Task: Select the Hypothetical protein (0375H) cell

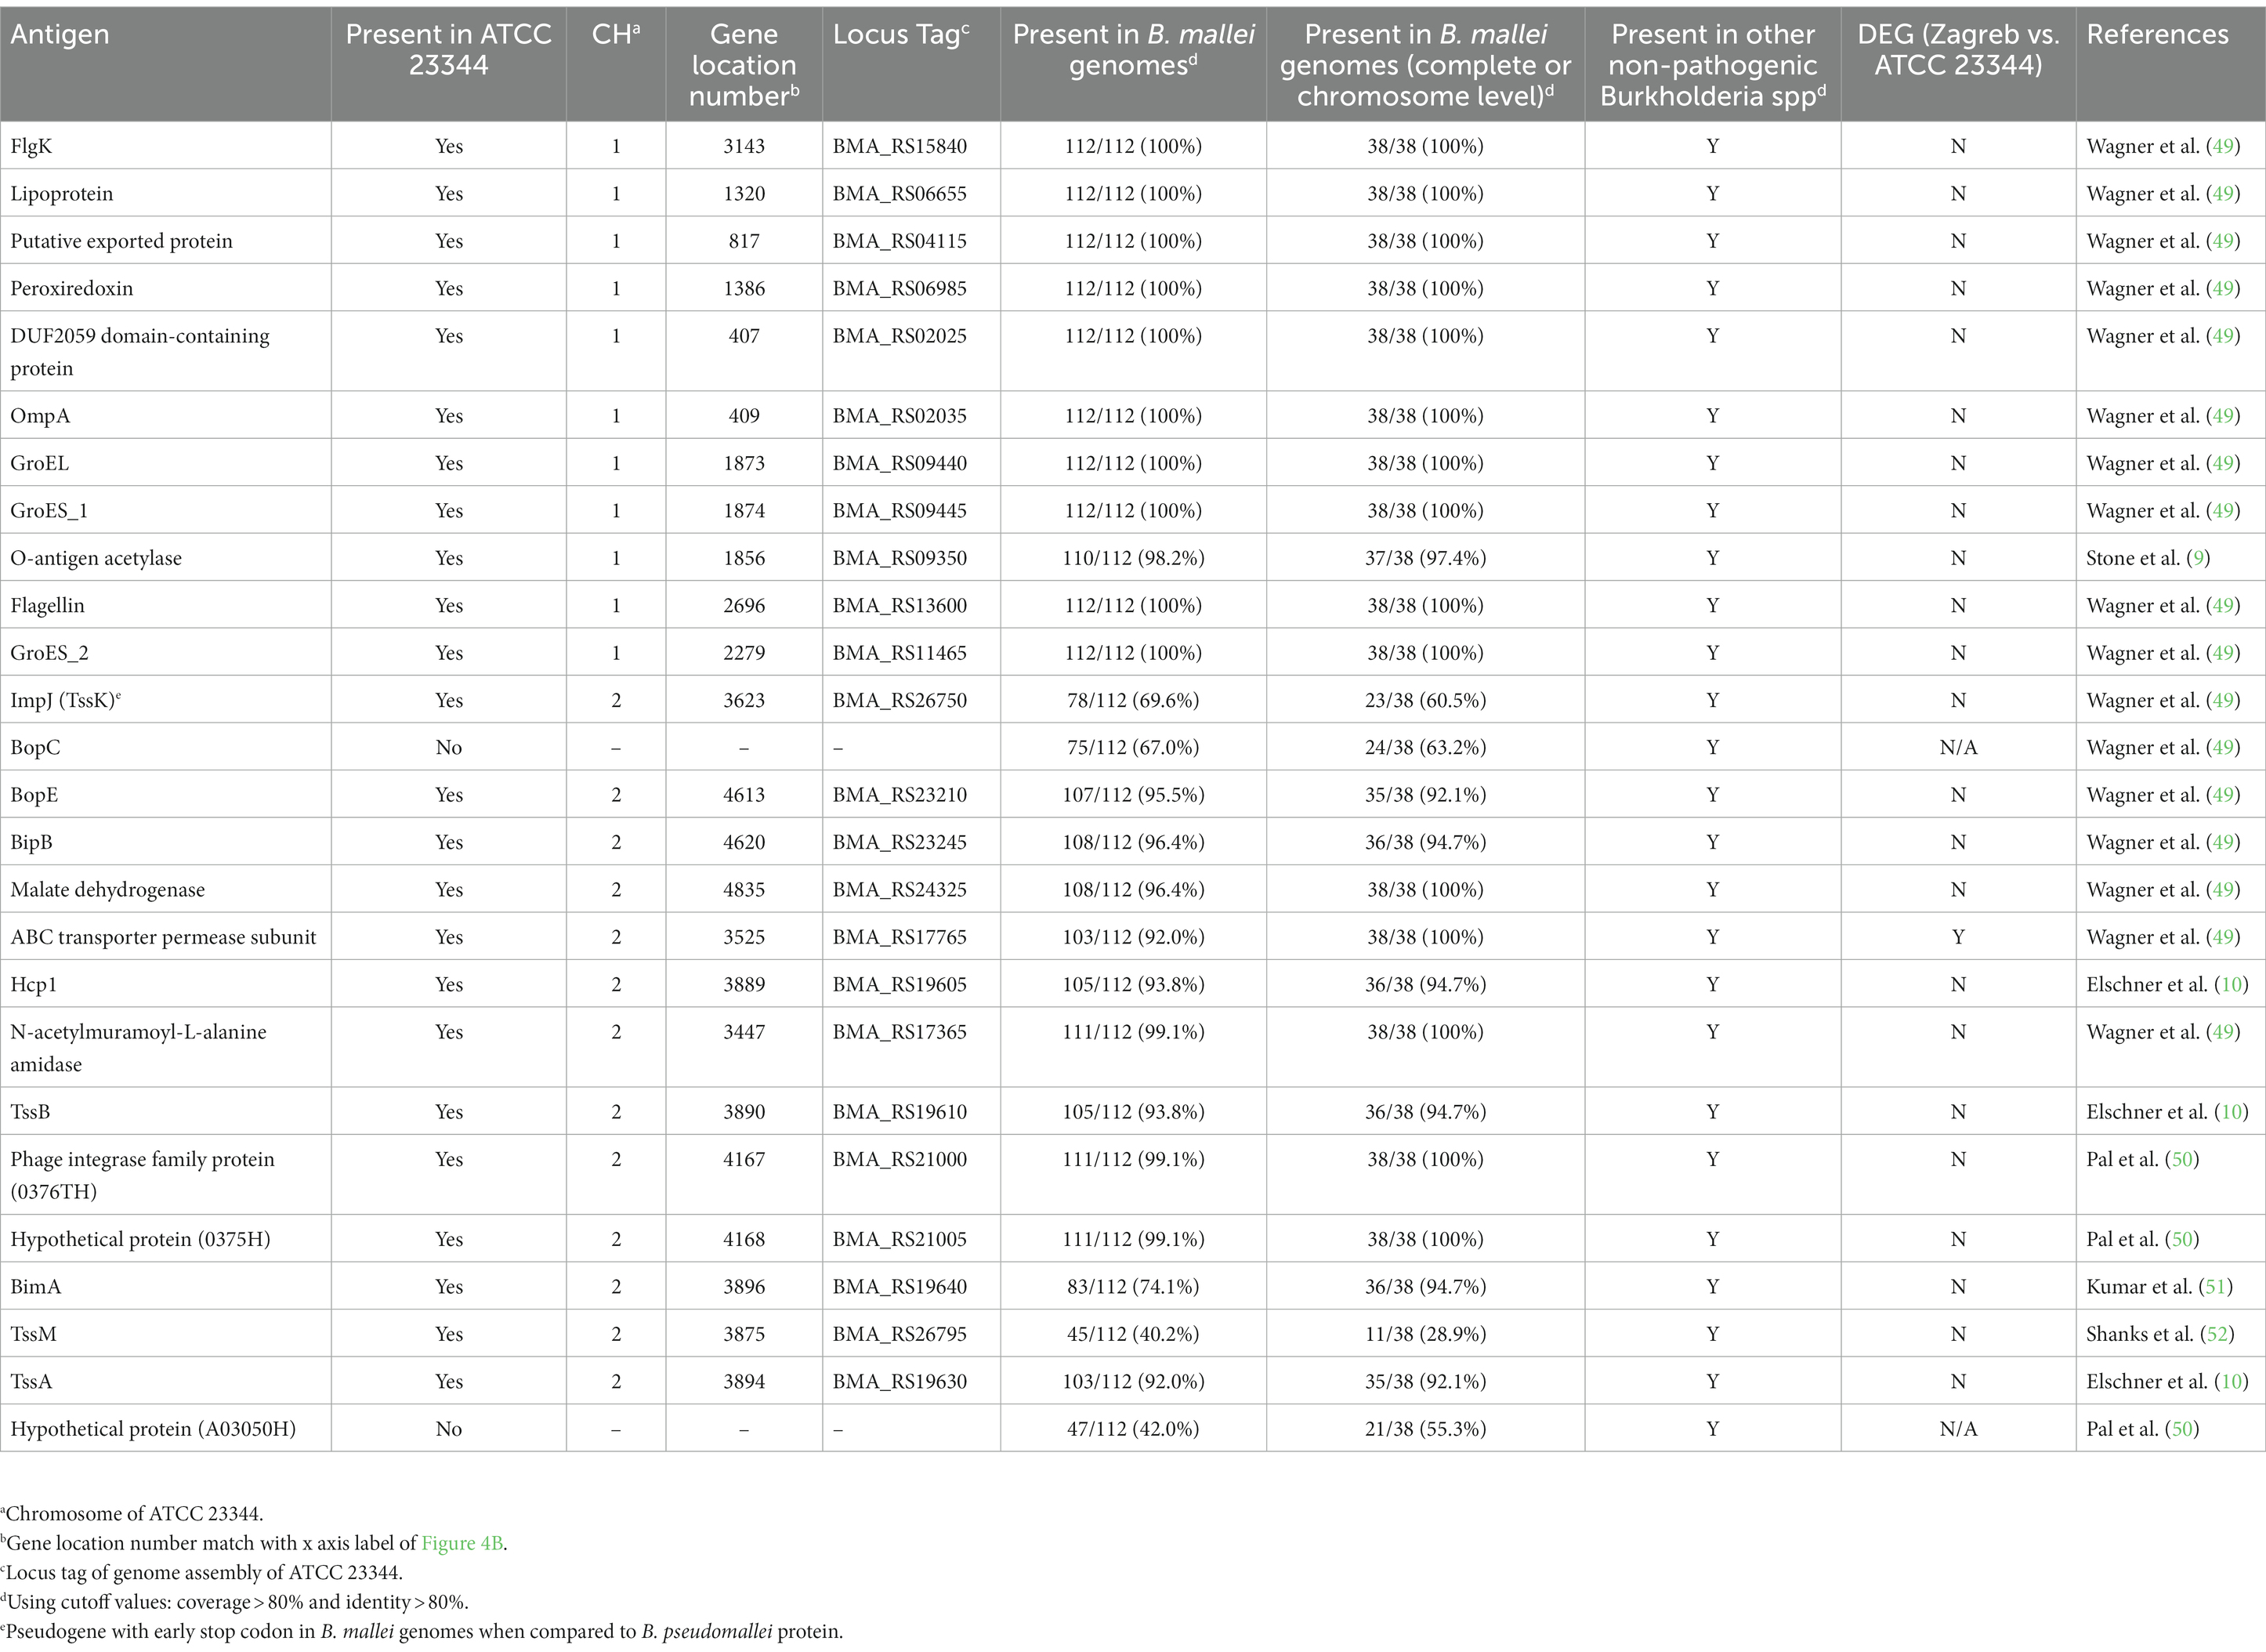Action: (166, 1239)
